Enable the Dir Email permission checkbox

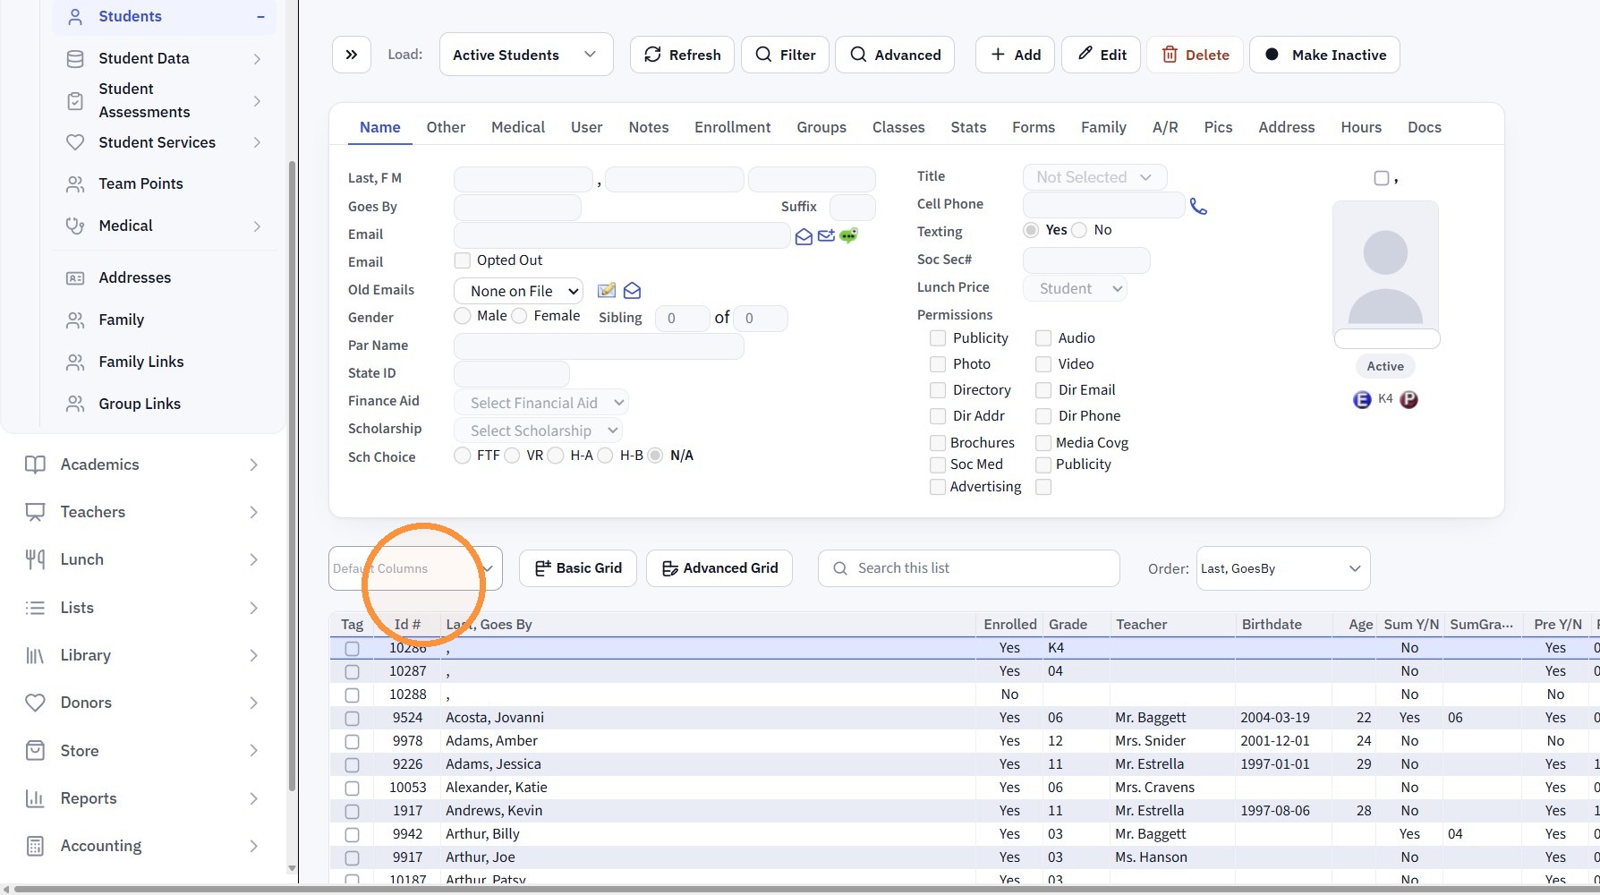tap(1043, 390)
